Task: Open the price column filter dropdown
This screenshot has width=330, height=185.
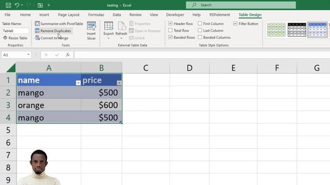Action: pyautogui.click(x=119, y=83)
